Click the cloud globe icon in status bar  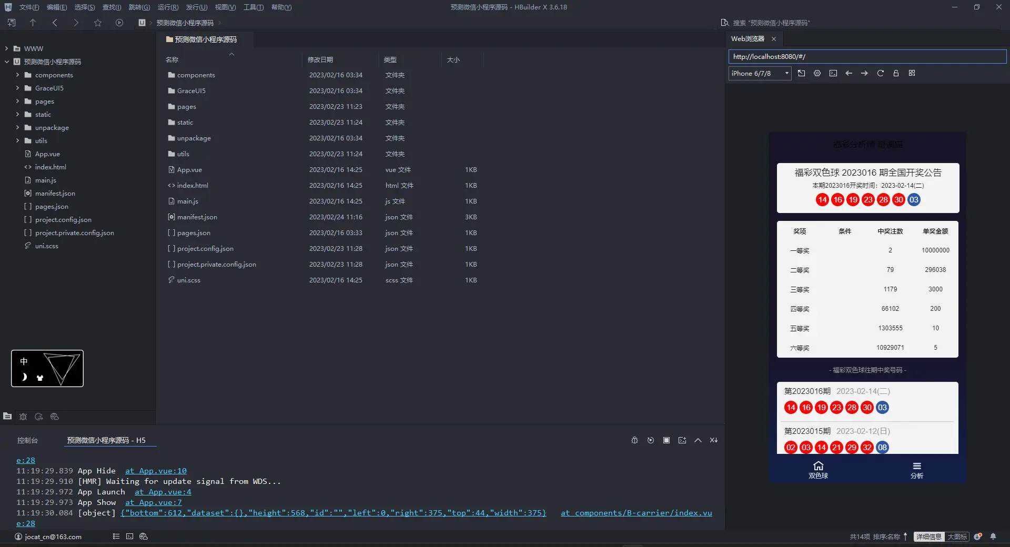coord(144,536)
